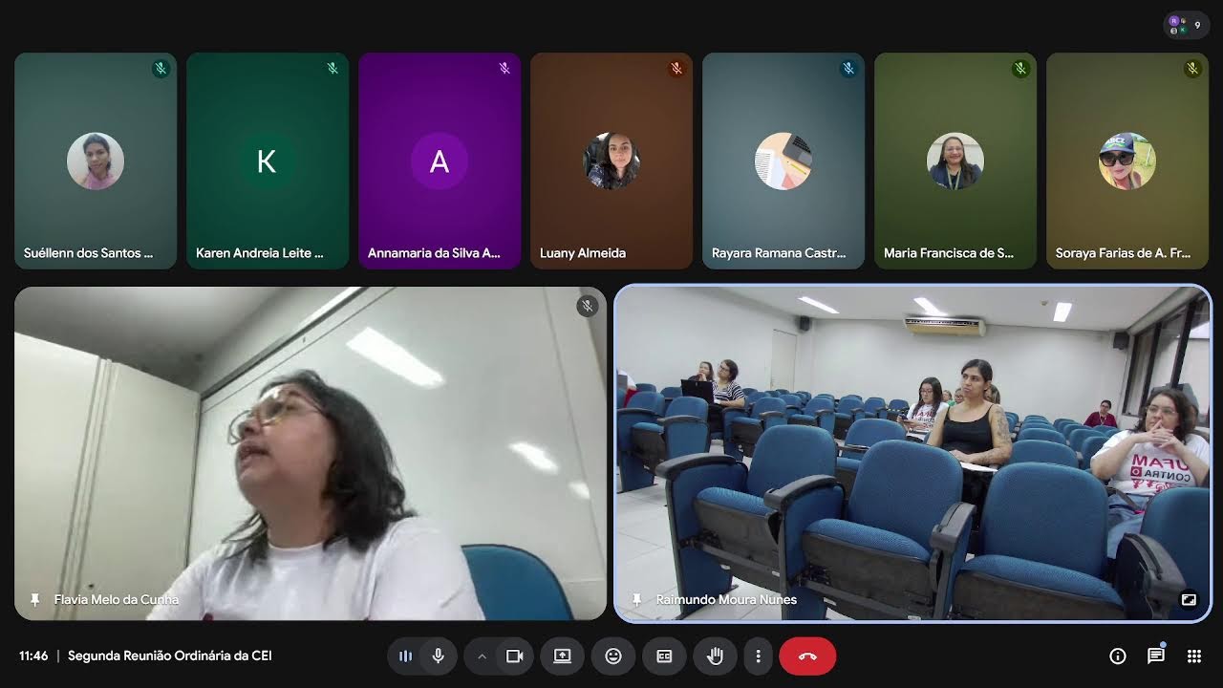Open the emoji reactions button

(x=613, y=656)
